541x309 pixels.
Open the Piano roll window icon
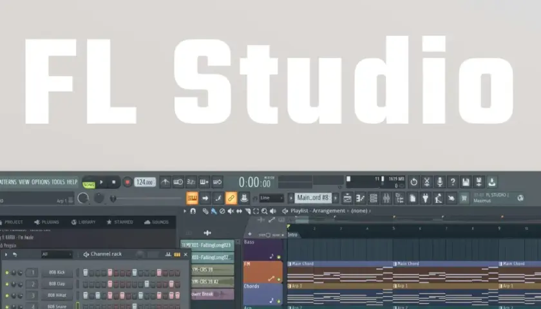(360, 198)
